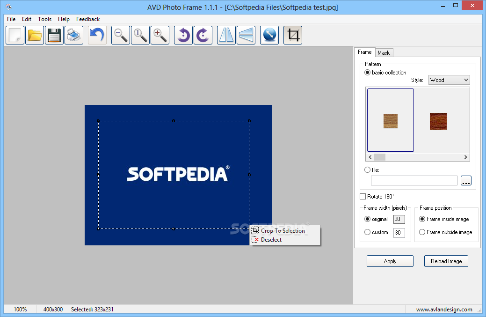
Task: Click the top-middle selection handle
Action: pyautogui.click(x=174, y=121)
